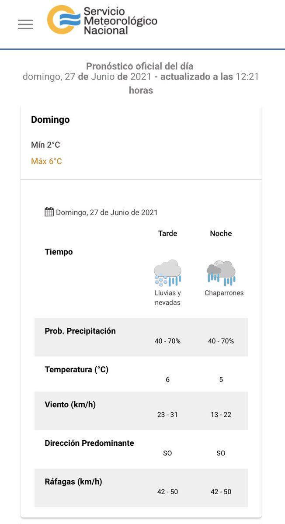Click the calendar icon beside the date
The height and width of the screenshot is (524, 285).
coord(49,212)
